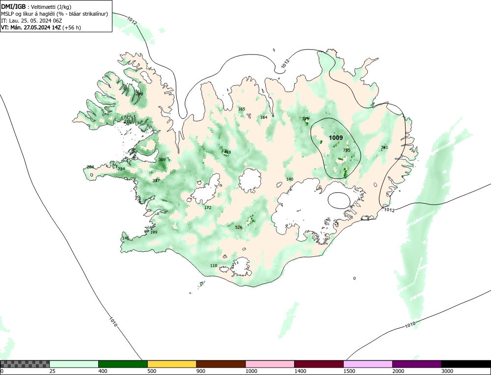Click the IT: Lau. 25. 05. 2024 06Z line

[31, 21]
